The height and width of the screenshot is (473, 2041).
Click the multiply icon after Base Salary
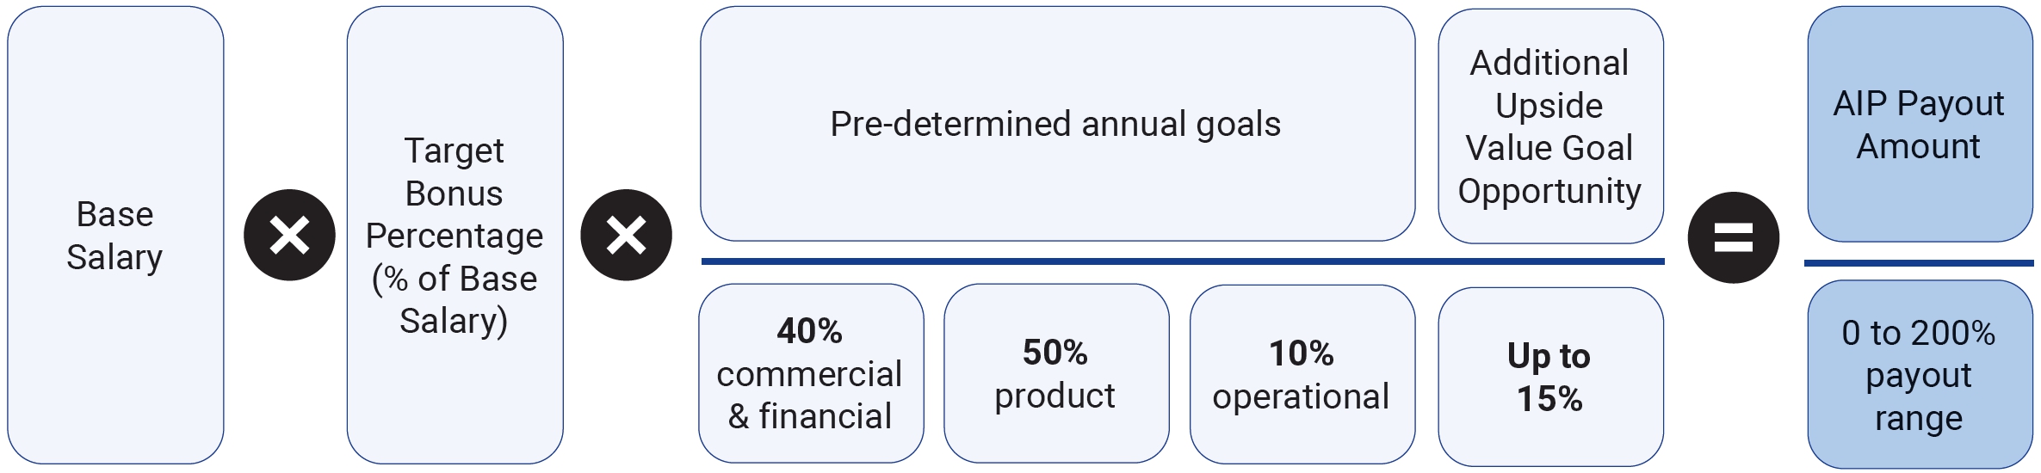tap(289, 235)
